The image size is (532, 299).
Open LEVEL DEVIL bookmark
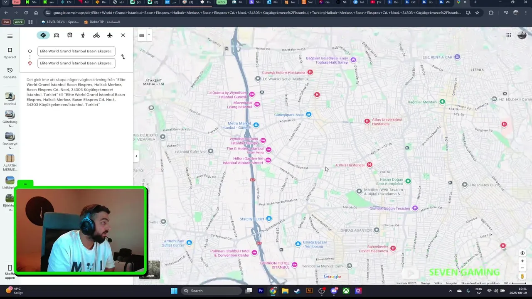[x=60, y=22]
